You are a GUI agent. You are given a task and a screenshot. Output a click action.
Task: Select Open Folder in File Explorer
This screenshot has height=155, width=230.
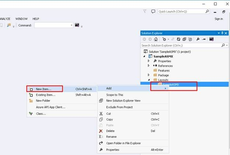(133, 143)
